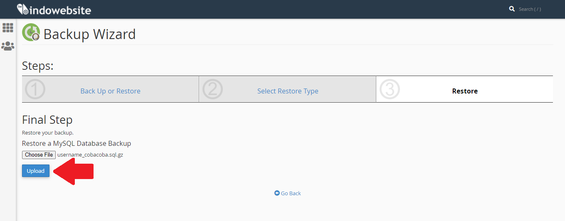Go to Select Restore Type step
The height and width of the screenshot is (221, 565).
288,91
